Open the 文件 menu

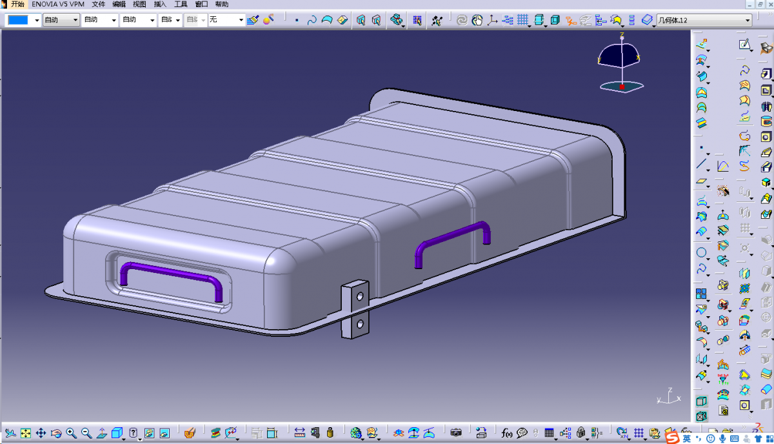coord(98,4)
